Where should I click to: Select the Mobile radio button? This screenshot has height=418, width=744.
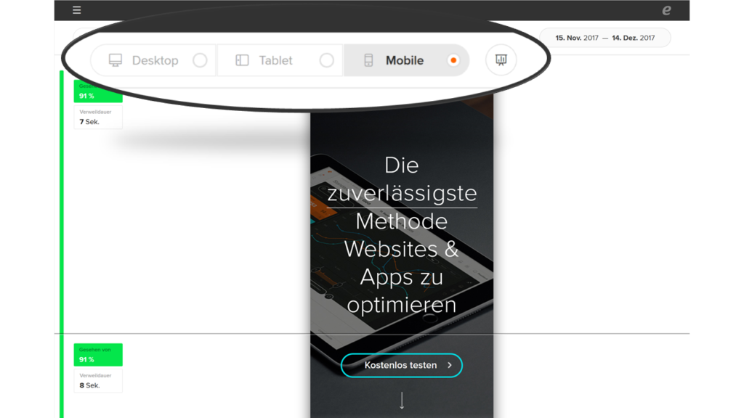point(453,60)
